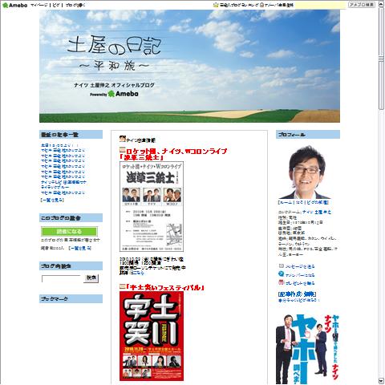Open the アメンバーになる link
The image size is (385, 385).
pyautogui.click(x=300, y=275)
